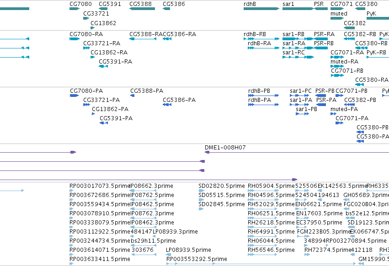This screenshot has height=266, width=389.
Task: Click EST RP003633411.5prime
Action: [71, 264]
